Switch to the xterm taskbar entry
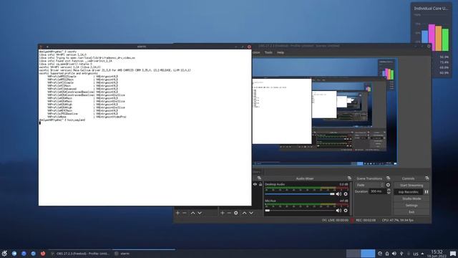 [144, 253]
